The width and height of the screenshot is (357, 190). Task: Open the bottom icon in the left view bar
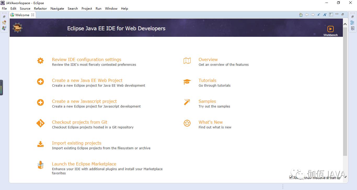[x=4, y=28]
